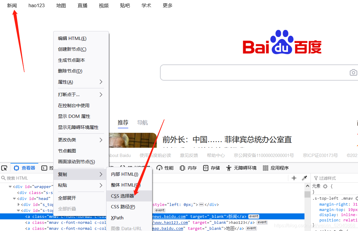This screenshot has height=231, width=358.
Task: Click the plus icon to add node
Action: (294, 178)
